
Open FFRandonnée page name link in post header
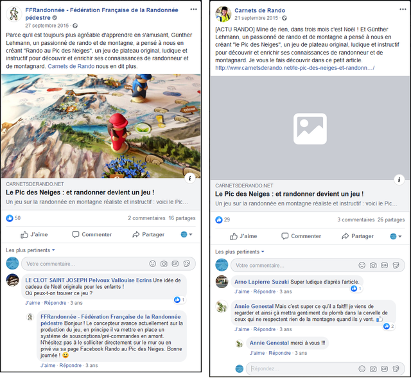pyautogui.click(x=101, y=14)
